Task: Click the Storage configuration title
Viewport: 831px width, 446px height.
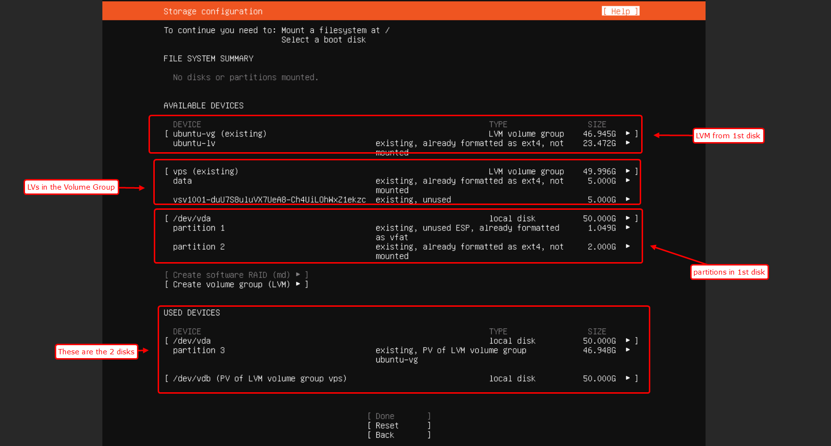Action: click(213, 12)
